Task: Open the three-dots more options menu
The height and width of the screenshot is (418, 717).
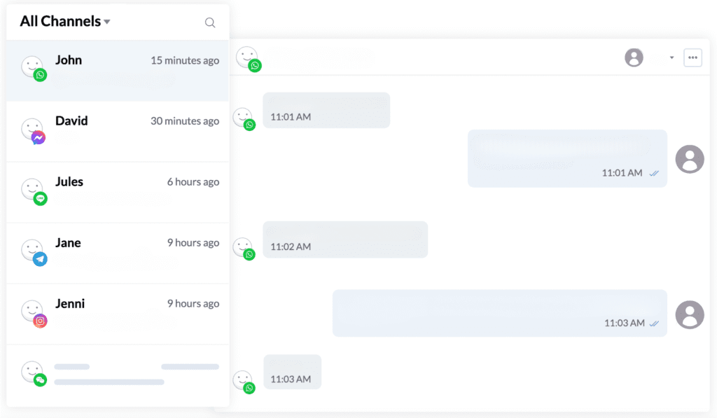Action: click(x=692, y=57)
